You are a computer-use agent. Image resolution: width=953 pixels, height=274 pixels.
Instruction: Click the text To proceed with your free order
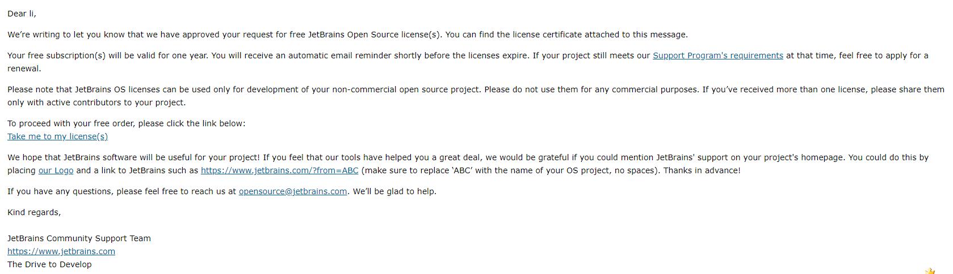pos(71,123)
